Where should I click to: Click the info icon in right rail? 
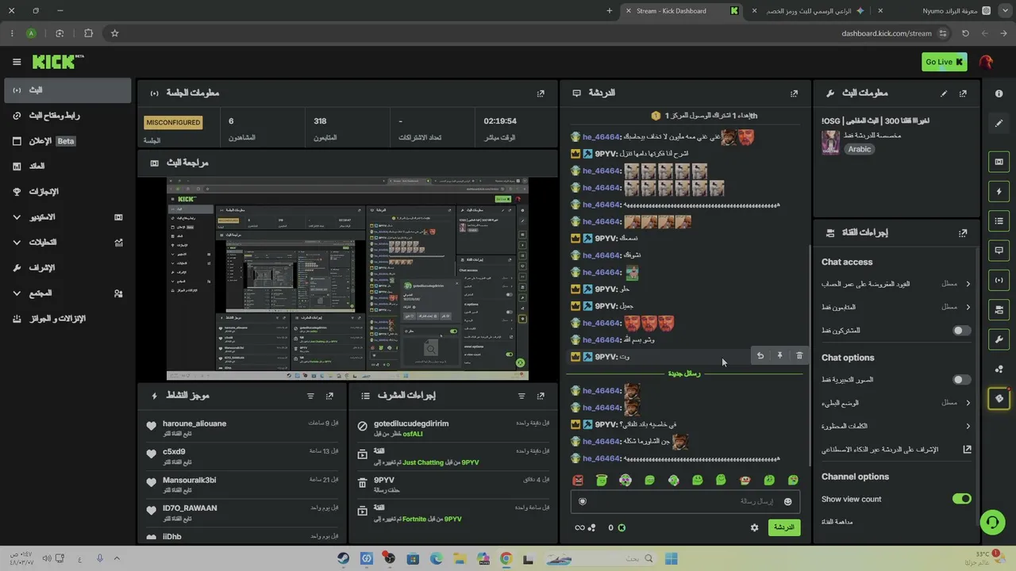[999, 94]
